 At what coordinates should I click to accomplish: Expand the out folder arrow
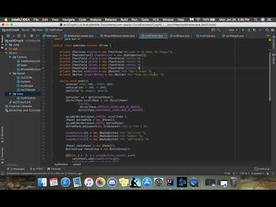point(6,49)
